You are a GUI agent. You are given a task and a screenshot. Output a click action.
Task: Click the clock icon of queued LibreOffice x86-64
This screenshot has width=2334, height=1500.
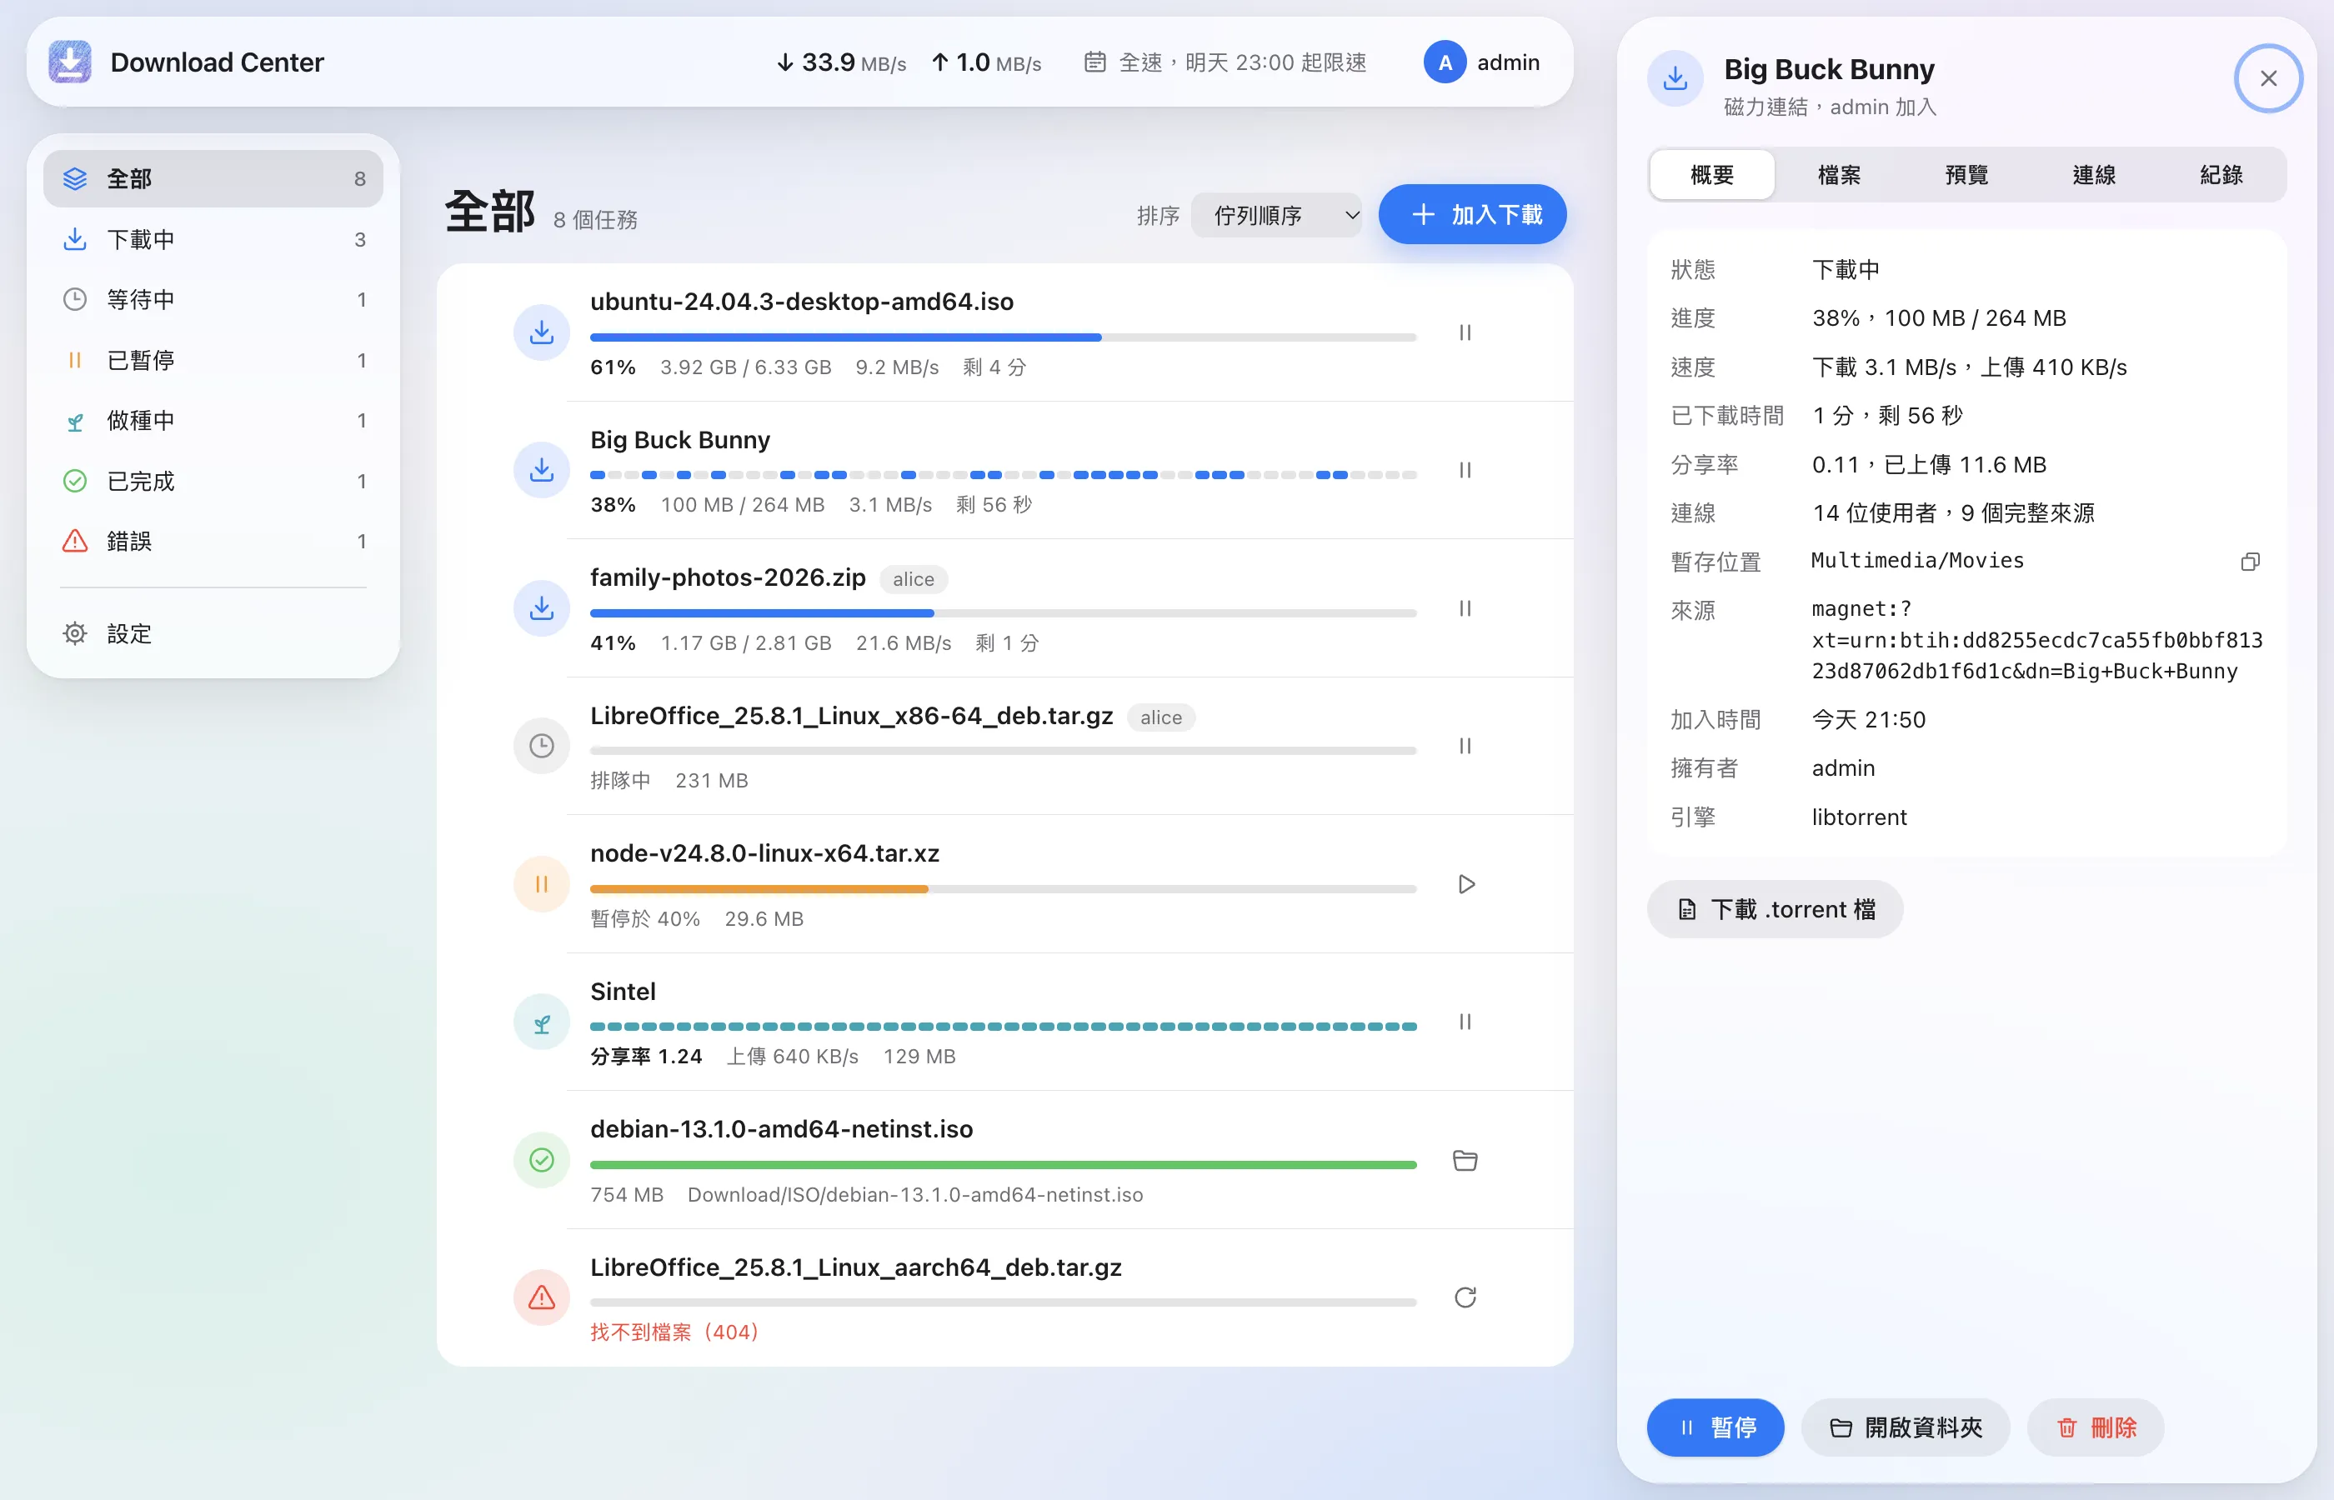pyautogui.click(x=542, y=746)
